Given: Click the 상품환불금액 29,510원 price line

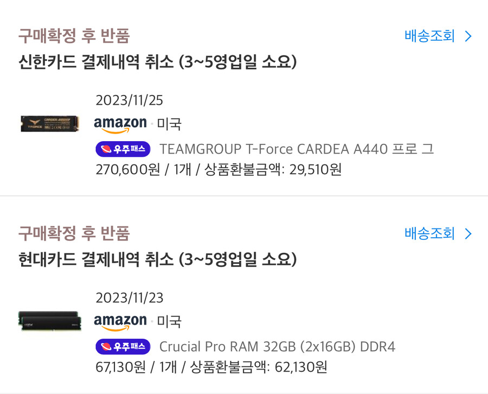Looking at the screenshot, I should point(219,170).
